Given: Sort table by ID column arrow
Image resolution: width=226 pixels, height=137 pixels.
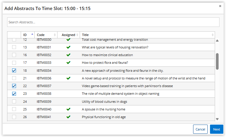Looking at the screenshot, I should [32, 34].
